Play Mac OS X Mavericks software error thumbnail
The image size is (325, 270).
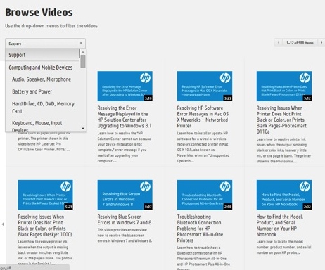pyautogui.click(x=205, y=86)
